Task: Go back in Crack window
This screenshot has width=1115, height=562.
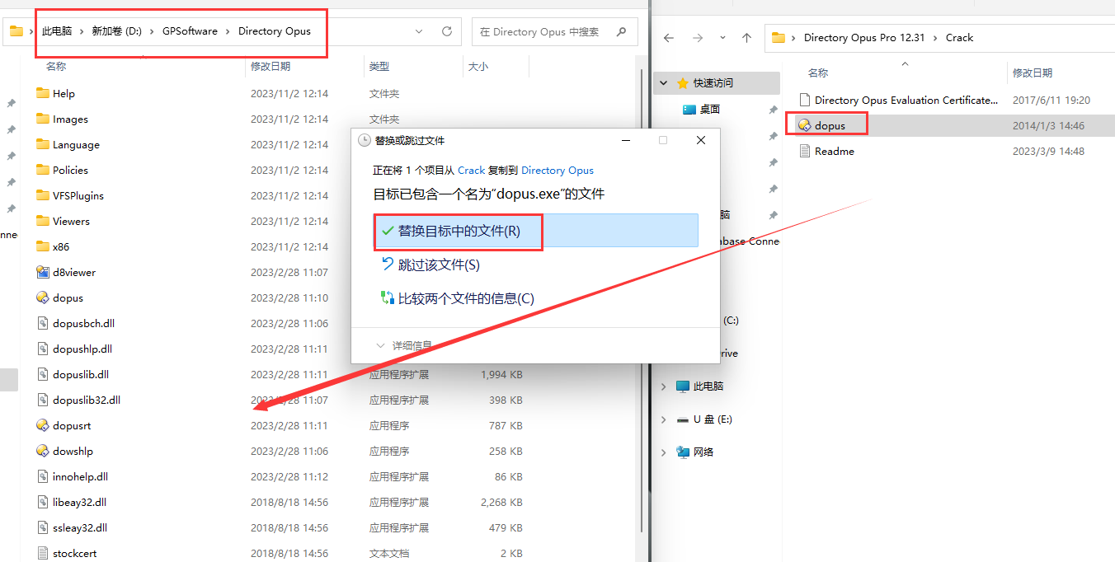Action: pos(669,38)
